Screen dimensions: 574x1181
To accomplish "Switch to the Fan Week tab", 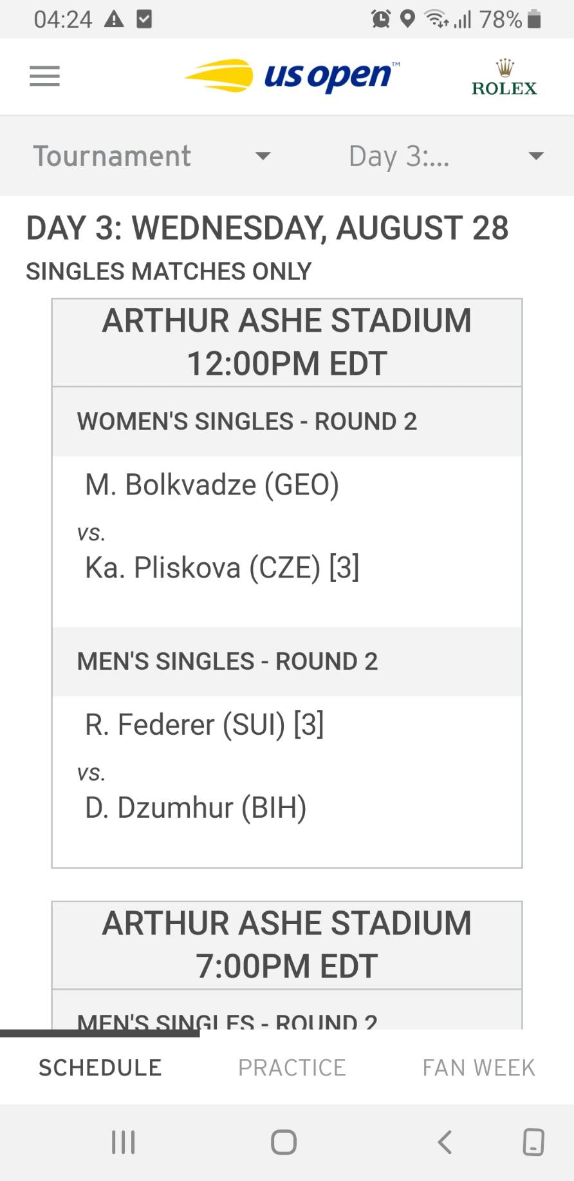I will click(479, 1067).
